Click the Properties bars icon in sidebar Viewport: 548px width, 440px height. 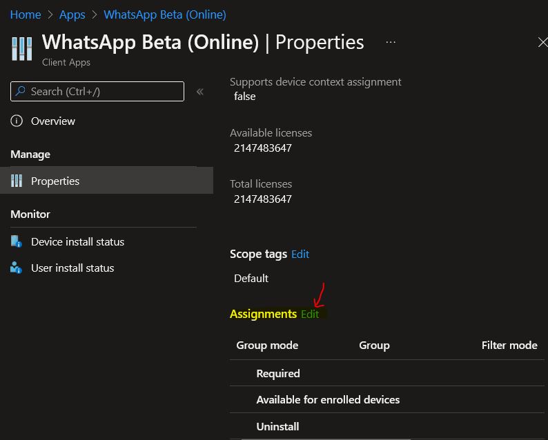click(x=17, y=181)
